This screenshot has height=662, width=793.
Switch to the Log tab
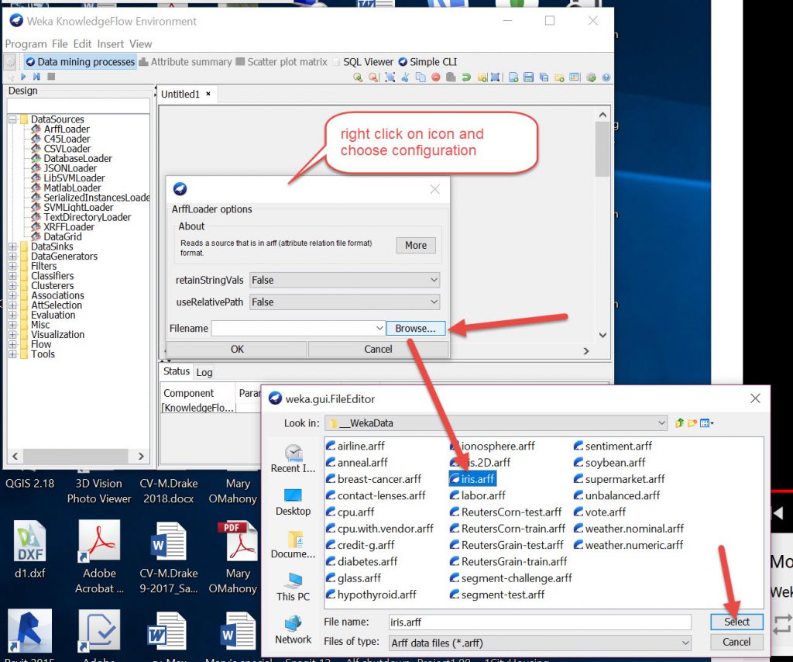(204, 372)
